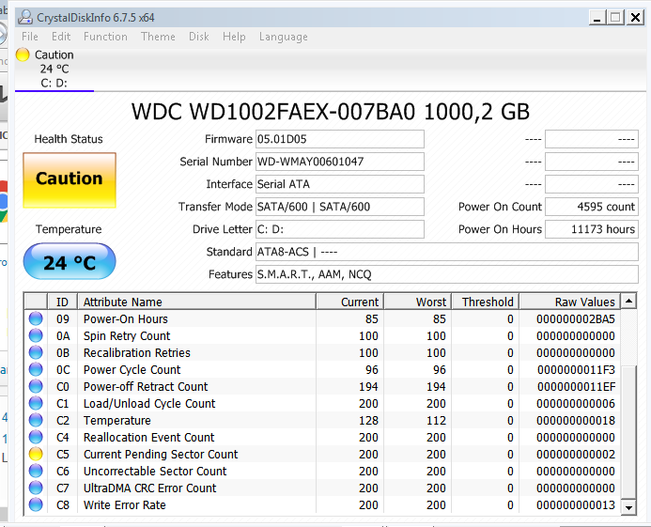Image resolution: width=651 pixels, height=527 pixels.
Task: Open the Language menu
Action: [x=284, y=37]
